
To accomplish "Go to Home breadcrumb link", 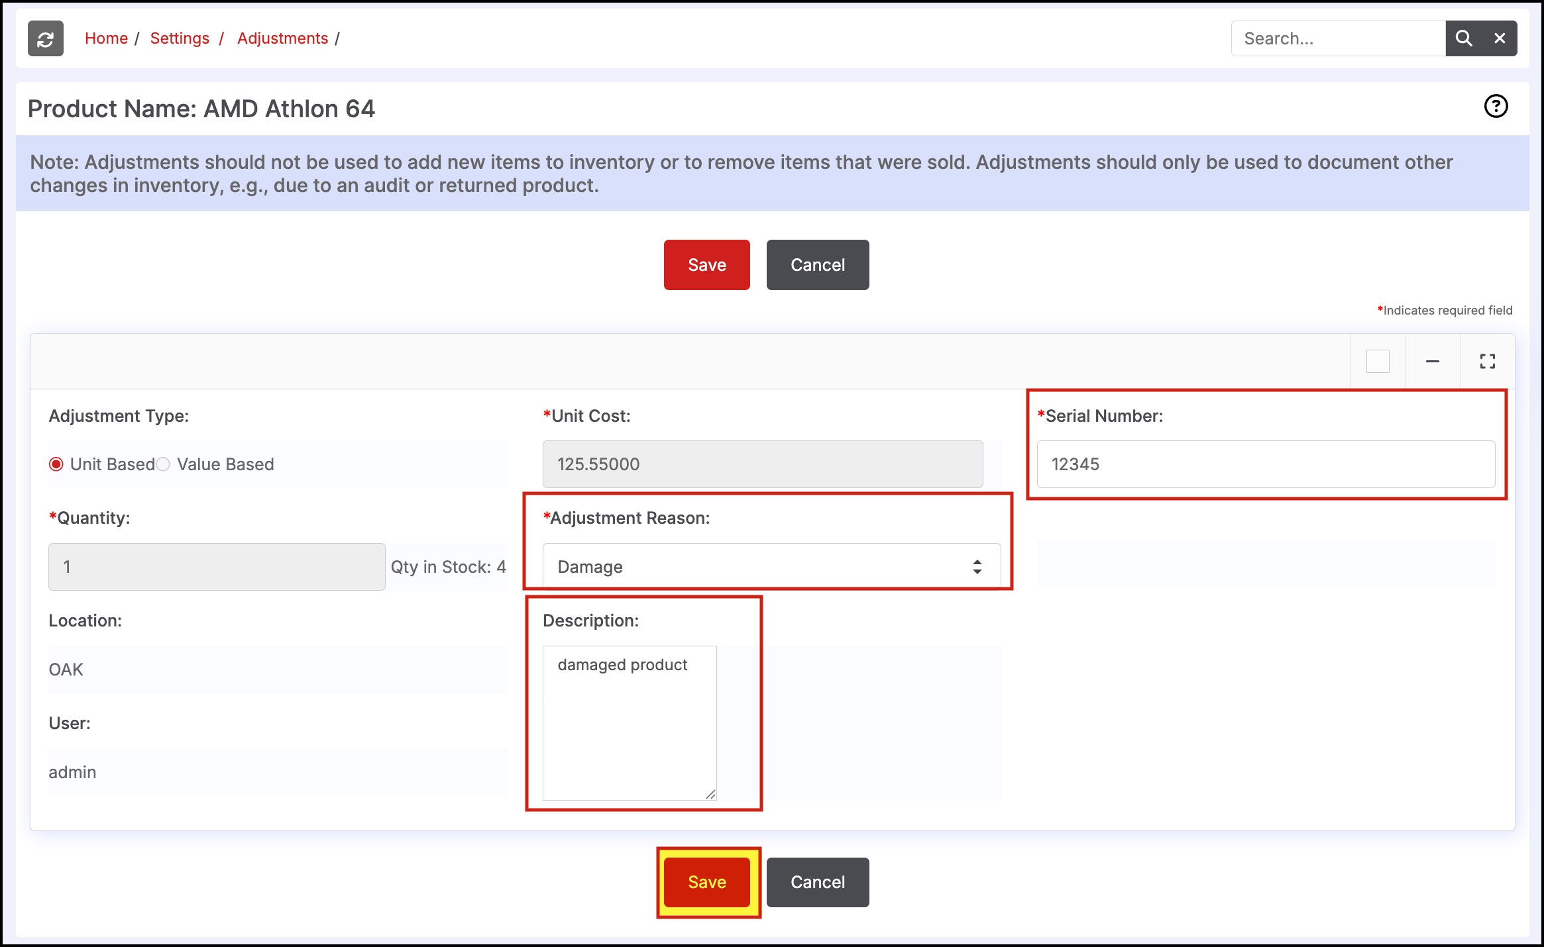I will pyautogui.click(x=106, y=38).
